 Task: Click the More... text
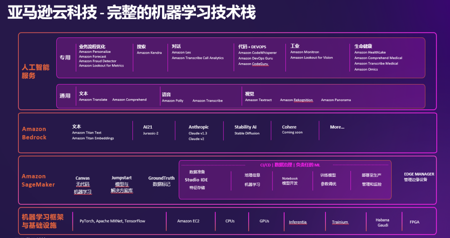pos(337,127)
